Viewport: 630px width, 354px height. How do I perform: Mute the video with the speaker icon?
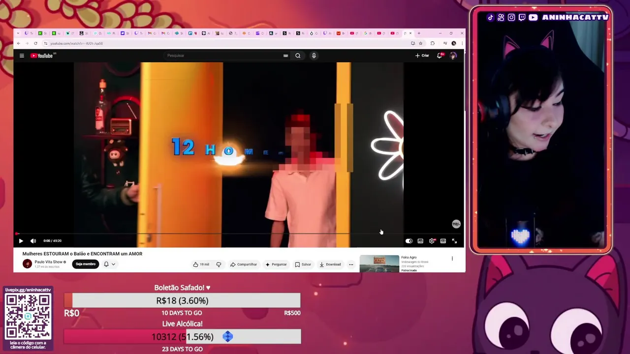click(33, 241)
